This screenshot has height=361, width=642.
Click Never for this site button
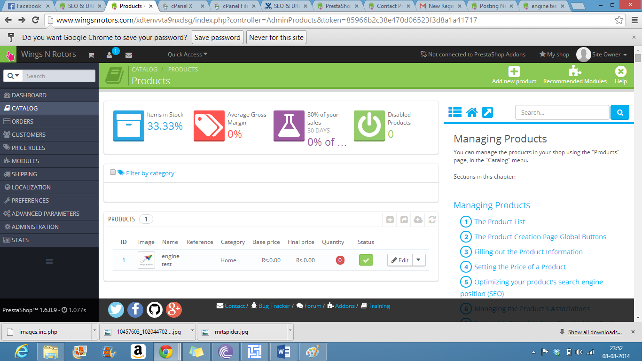click(276, 38)
